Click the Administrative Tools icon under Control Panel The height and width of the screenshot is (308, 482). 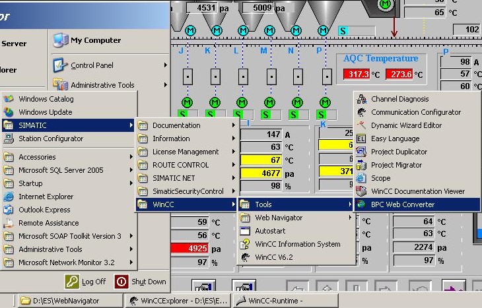(x=60, y=84)
